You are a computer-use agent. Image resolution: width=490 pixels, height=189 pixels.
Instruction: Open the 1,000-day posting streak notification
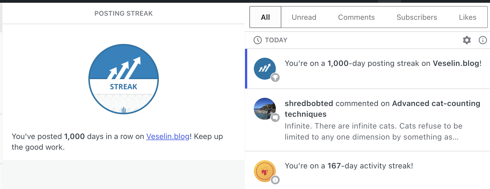[367, 69]
